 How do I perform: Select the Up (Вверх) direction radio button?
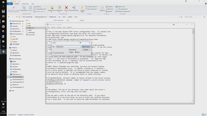pos(69,52)
